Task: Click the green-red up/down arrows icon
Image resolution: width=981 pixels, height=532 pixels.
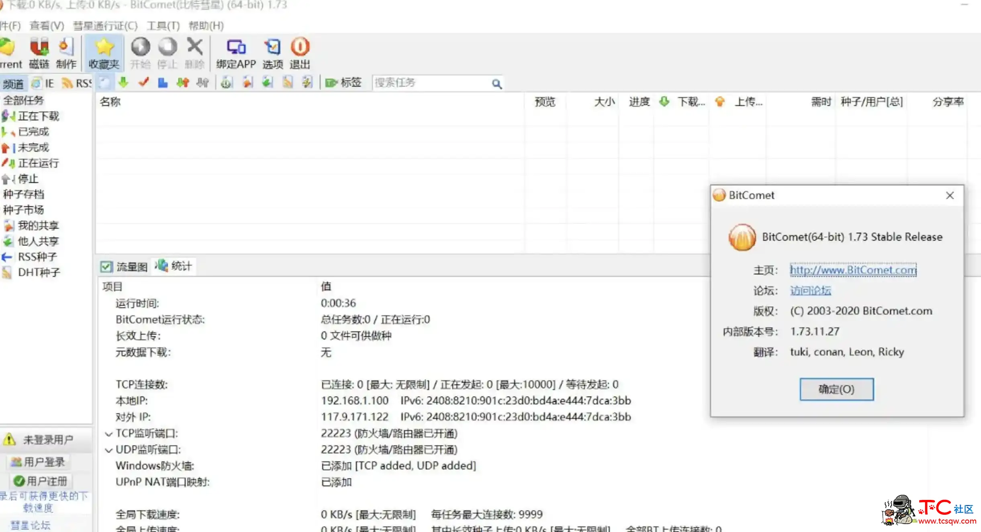Action: (183, 82)
